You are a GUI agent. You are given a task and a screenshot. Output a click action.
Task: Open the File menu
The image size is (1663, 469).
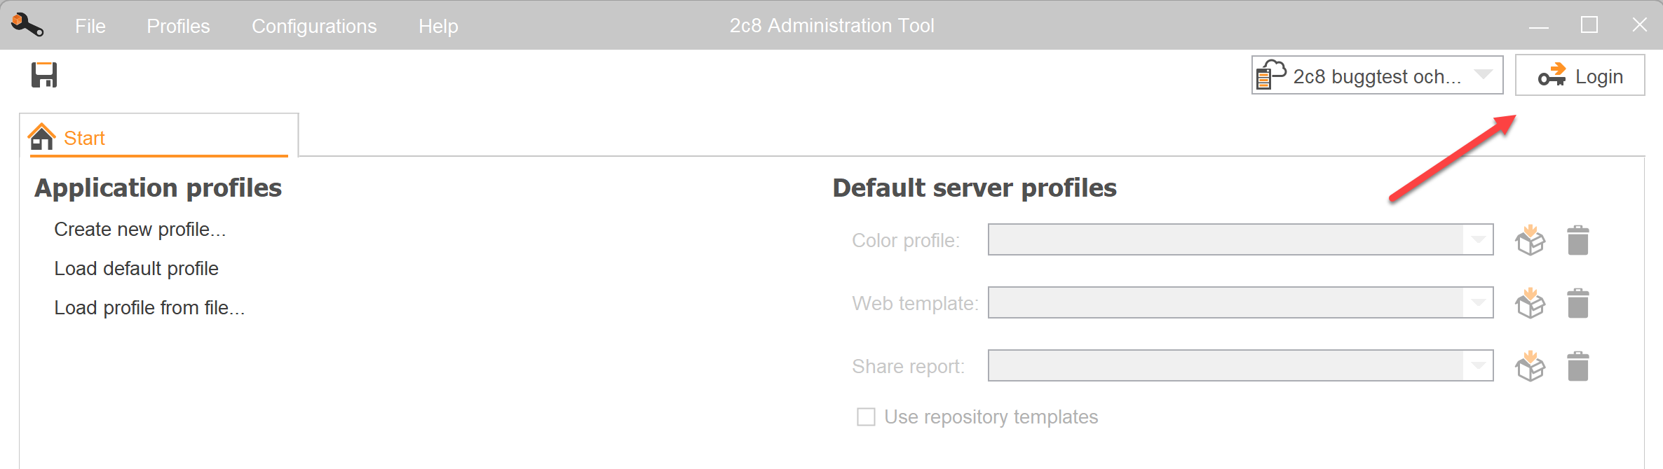(x=90, y=26)
